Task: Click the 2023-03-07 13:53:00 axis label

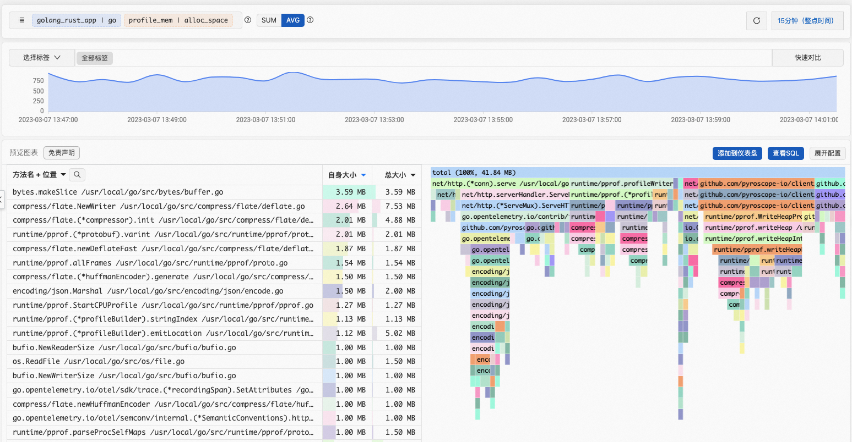Action: click(375, 120)
